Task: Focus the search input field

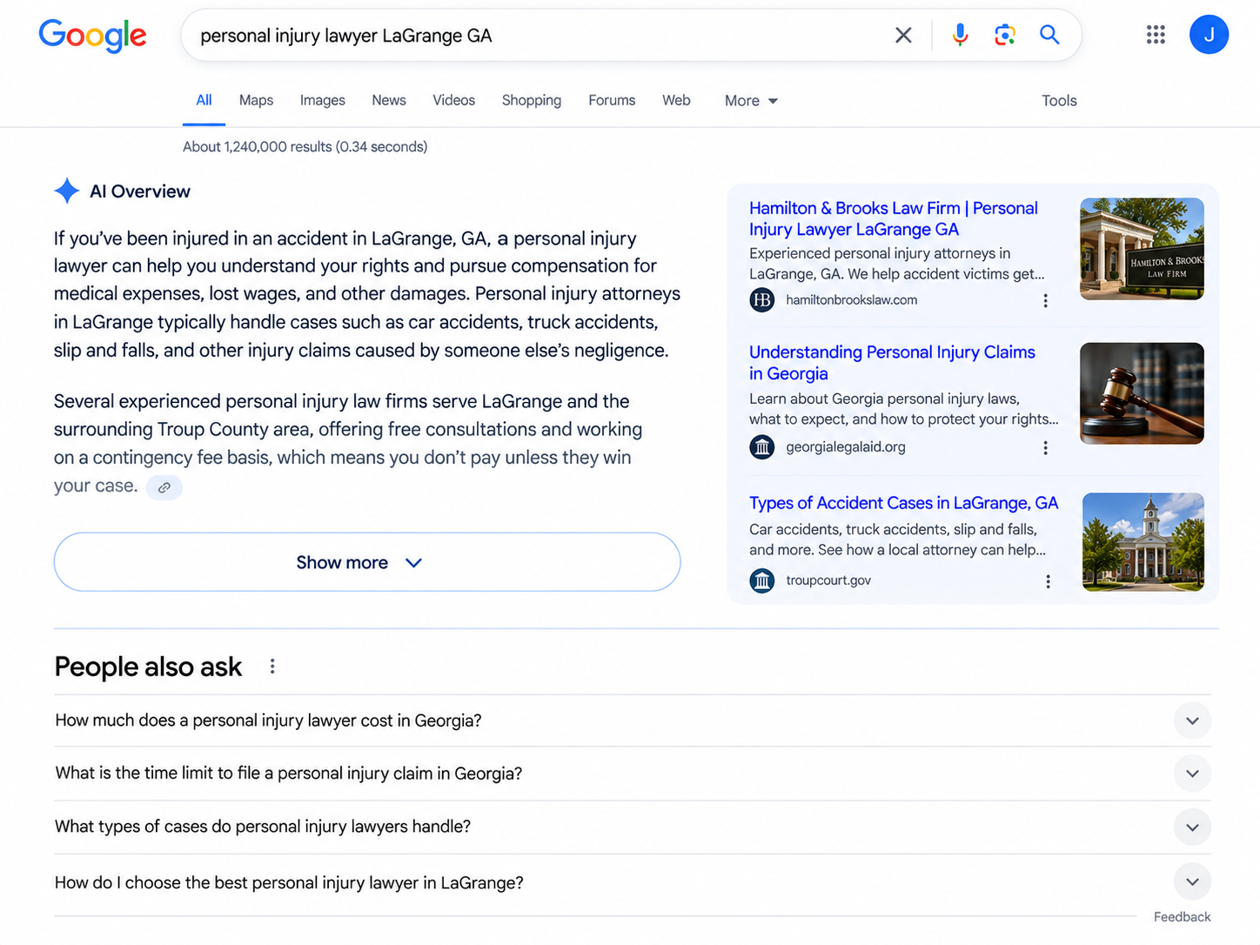Action: (540, 36)
